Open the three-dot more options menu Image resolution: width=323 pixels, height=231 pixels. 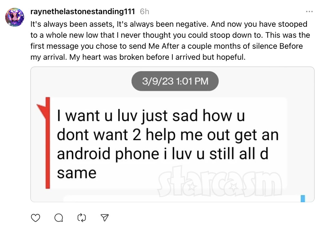point(309,12)
